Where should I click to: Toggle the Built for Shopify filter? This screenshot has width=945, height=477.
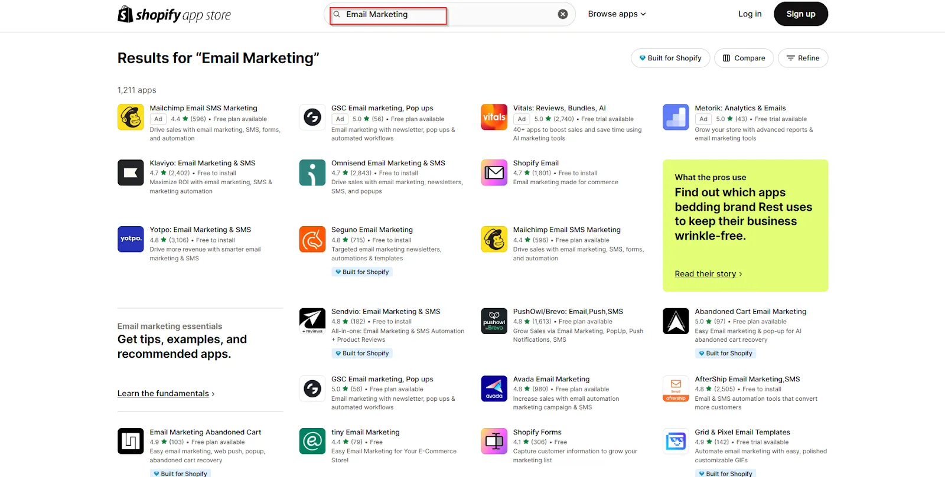click(670, 58)
